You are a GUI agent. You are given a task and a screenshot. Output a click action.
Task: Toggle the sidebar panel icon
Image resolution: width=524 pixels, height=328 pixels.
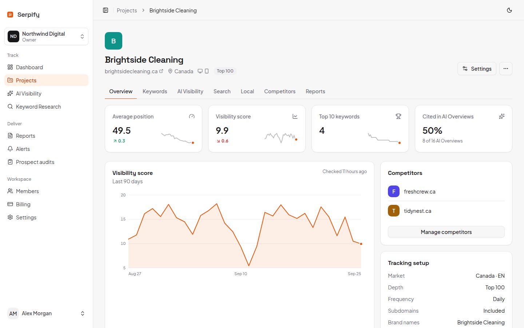click(106, 10)
